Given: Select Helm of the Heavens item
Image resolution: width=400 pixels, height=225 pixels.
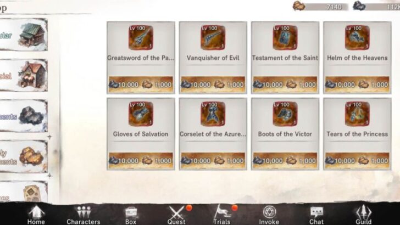Looking at the screenshot, I should (357, 58).
